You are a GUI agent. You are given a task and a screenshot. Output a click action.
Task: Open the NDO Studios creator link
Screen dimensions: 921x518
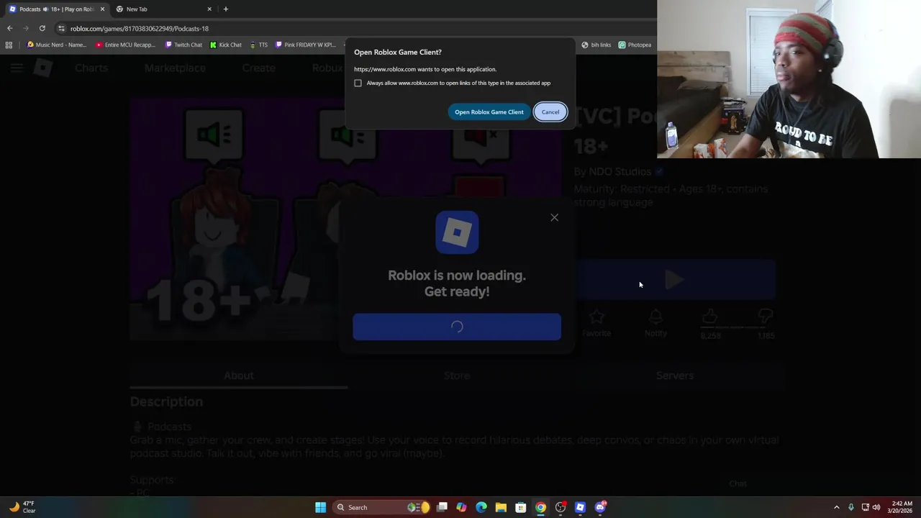(x=620, y=171)
